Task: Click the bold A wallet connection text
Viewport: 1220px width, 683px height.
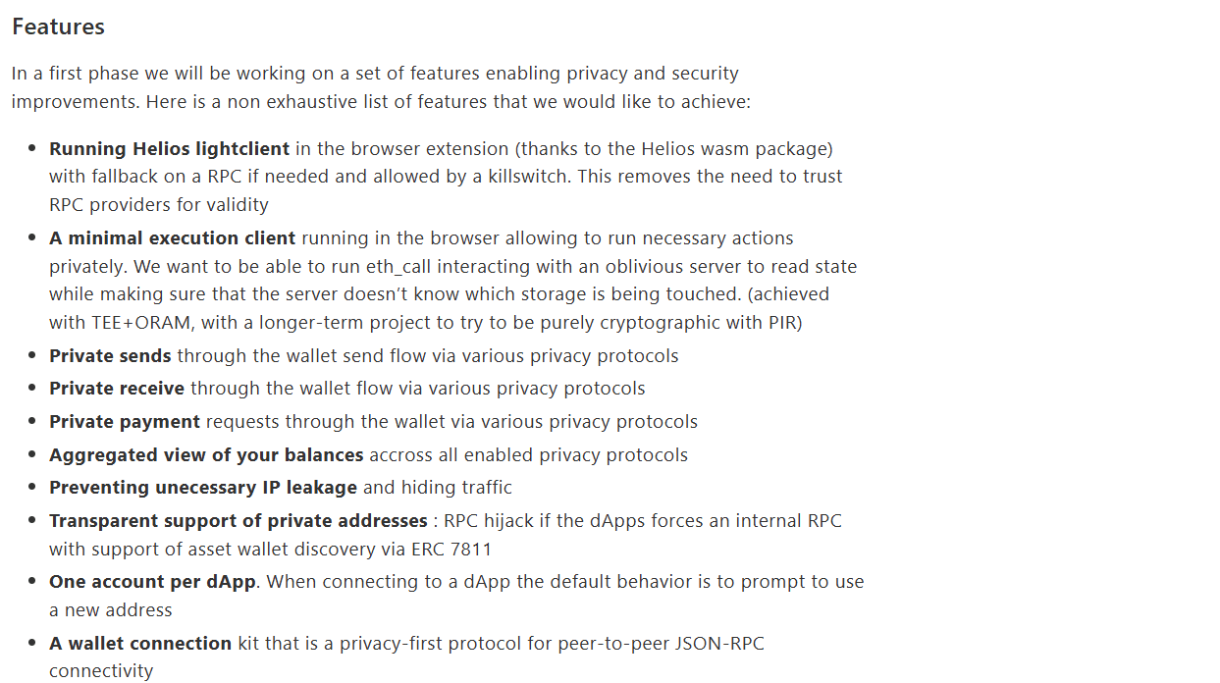Action: [x=140, y=644]
